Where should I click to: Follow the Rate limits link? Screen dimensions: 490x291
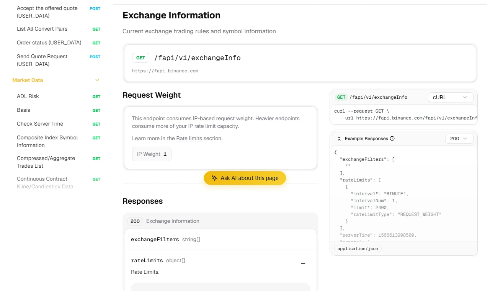[x=189, y=138]
